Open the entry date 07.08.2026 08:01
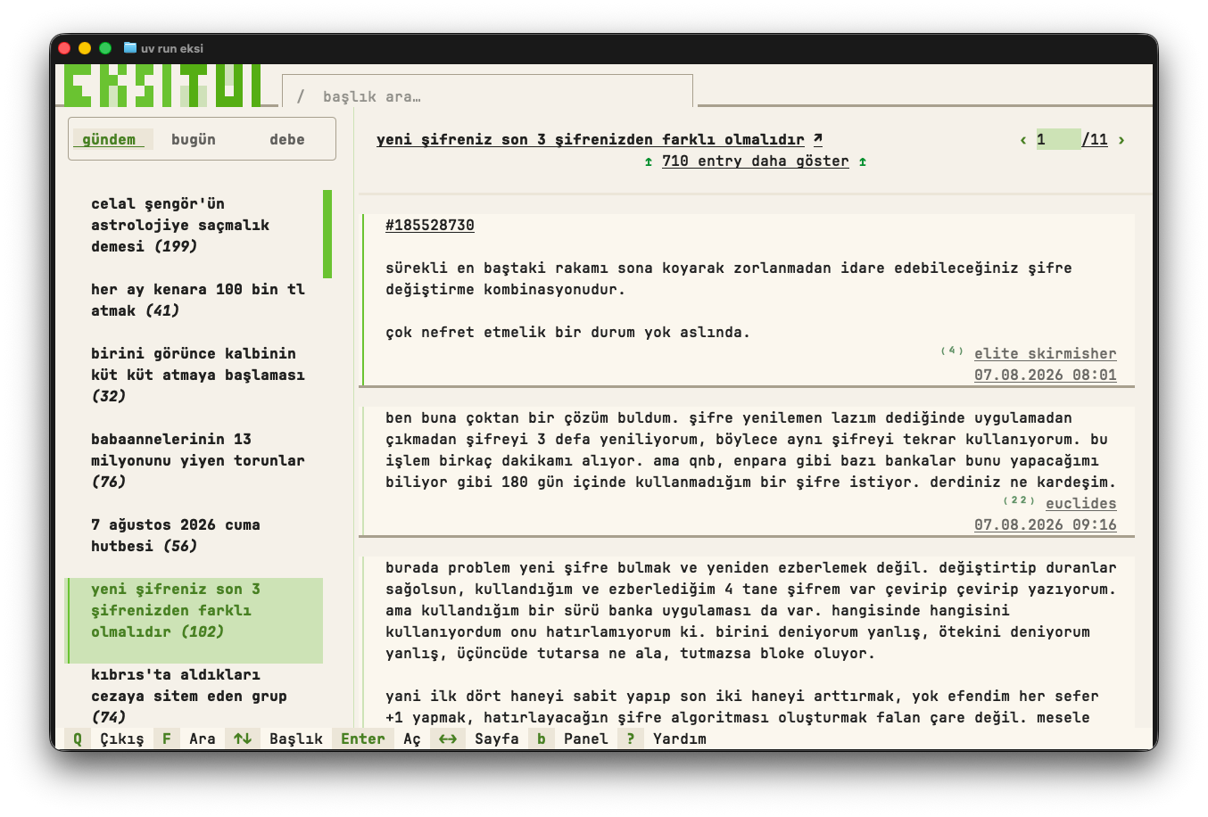Image resolution: width=1208 pixels, height=817 pixels. pos(1046,375)
